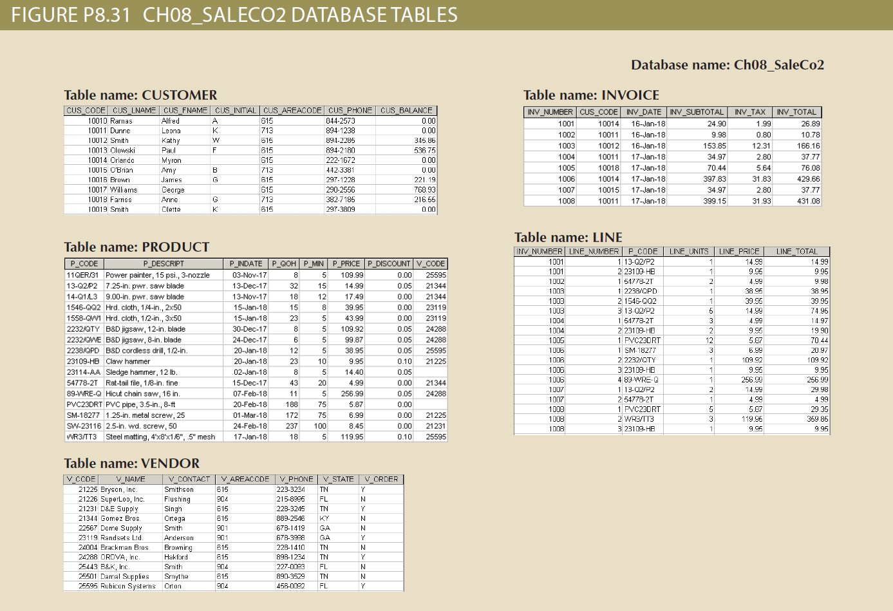Click the Table name: VENDOR heading
The width and height of the screenshot is (893, 611).
pos(131,464)
